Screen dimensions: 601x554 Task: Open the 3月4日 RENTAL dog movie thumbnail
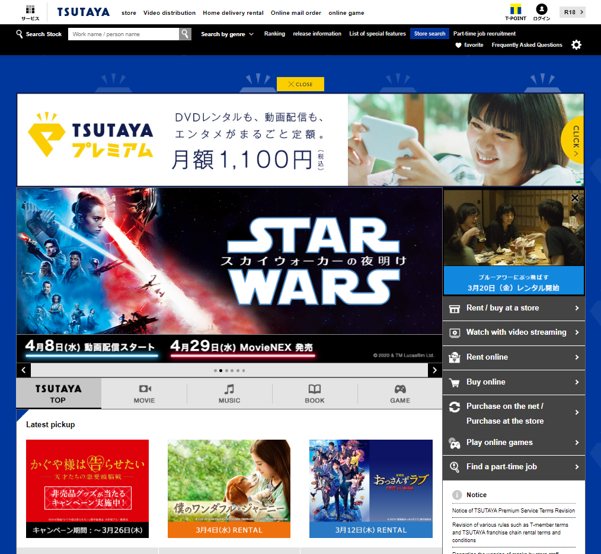click(229, 488)
